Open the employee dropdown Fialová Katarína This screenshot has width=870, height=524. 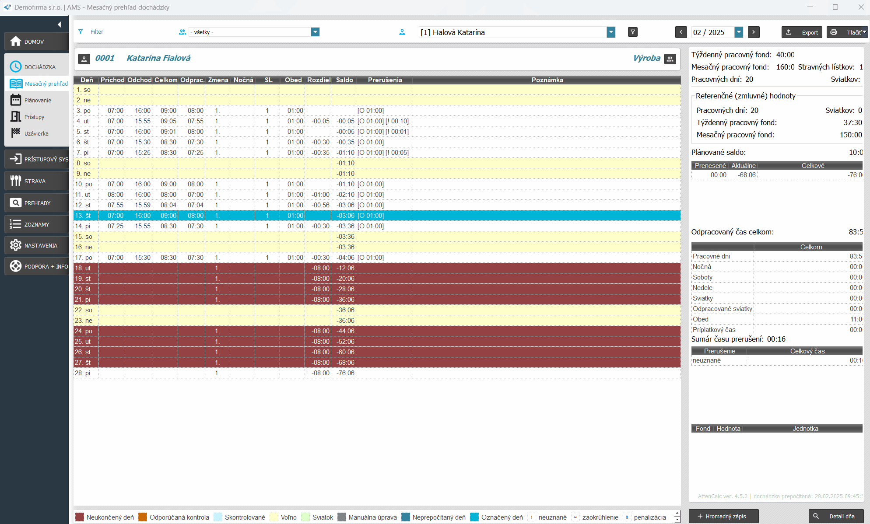coord(611,32)
